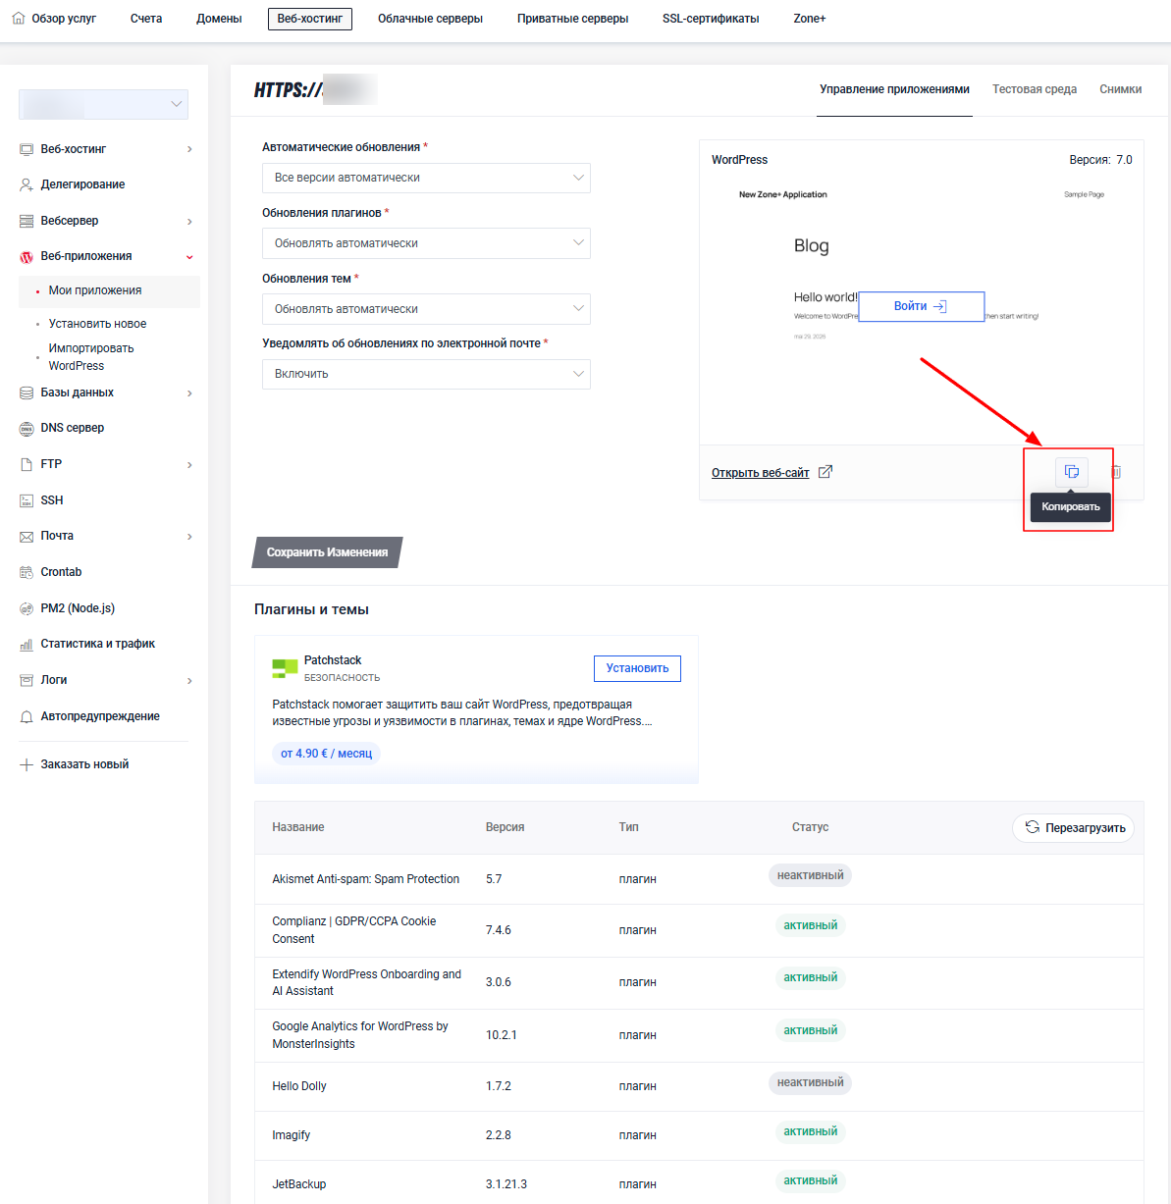1171x1204 pixels.
Task: Click Complianz | GDPR/CCPA Cookie Consent name
Action: (354, 930)
